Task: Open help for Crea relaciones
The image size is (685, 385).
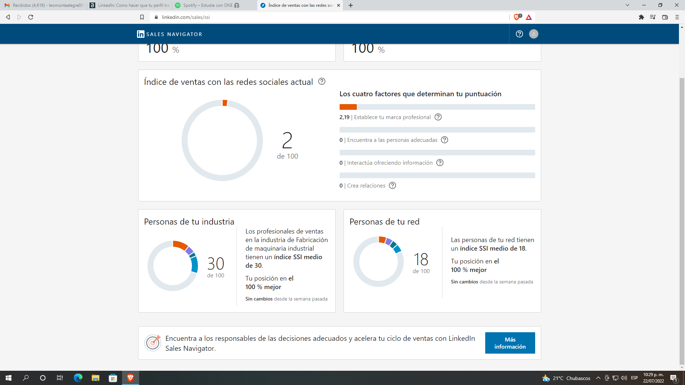Action: coord(392,186)
